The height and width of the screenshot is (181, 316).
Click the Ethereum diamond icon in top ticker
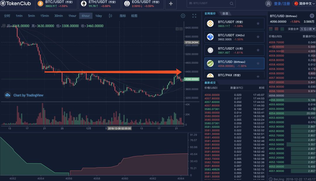(84, 4)
